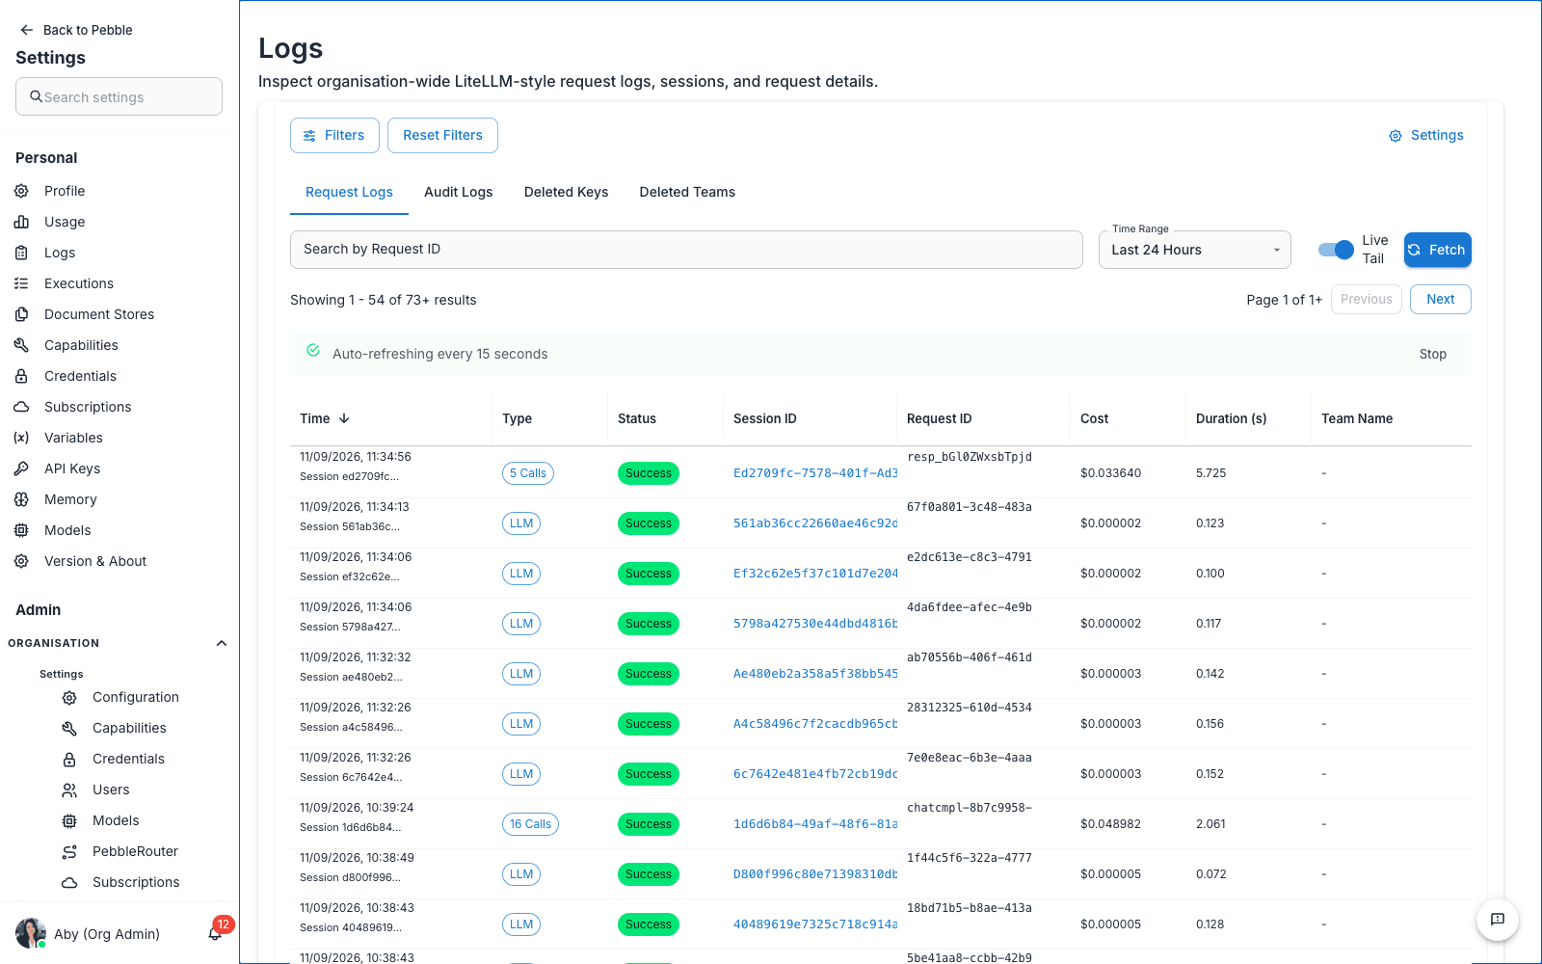Image resolution: width=1542 pixels, height=964 pixels.
Task: Click Aby's profile avatar
Action: click(31, 933)
